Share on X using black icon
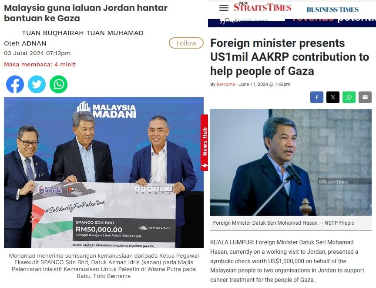This screenshot has width=376, height=288. pyautogui.click(x=333, y=97)
